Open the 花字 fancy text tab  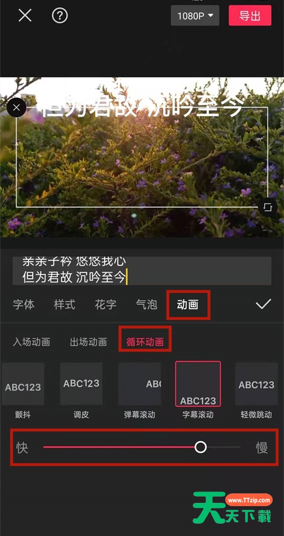(106, 304)
